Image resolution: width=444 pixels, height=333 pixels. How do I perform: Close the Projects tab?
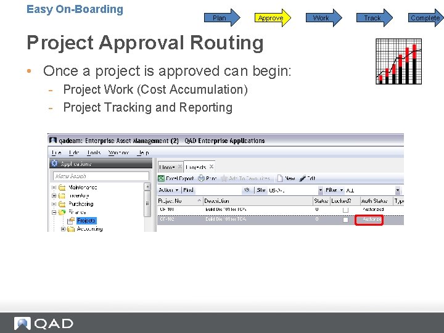[x=212, y=166]
